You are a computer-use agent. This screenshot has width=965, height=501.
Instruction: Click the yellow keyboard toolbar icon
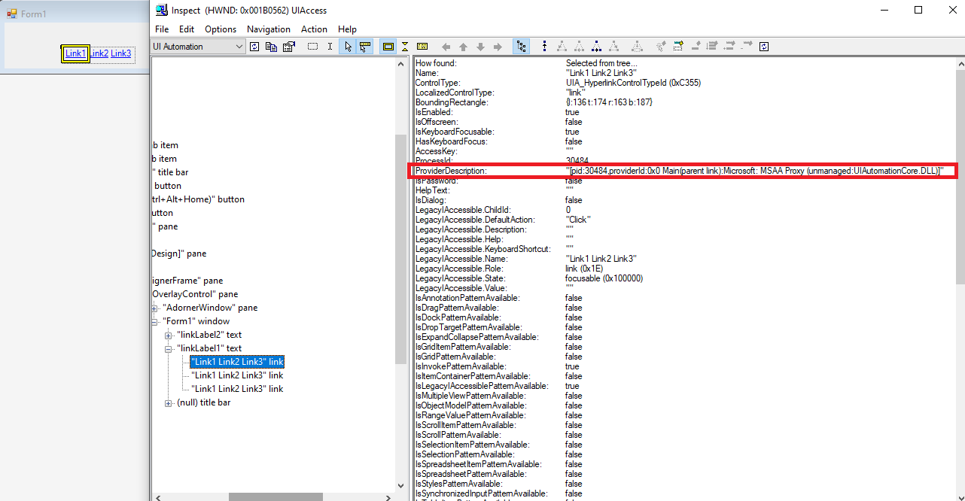point(422,47)
